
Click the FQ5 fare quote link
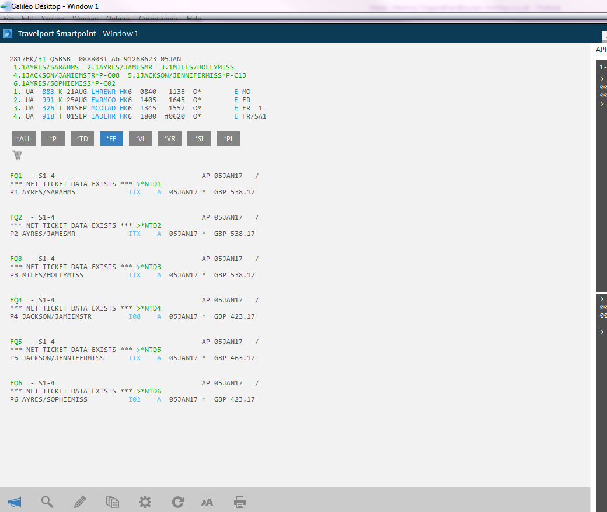[16, 342]
